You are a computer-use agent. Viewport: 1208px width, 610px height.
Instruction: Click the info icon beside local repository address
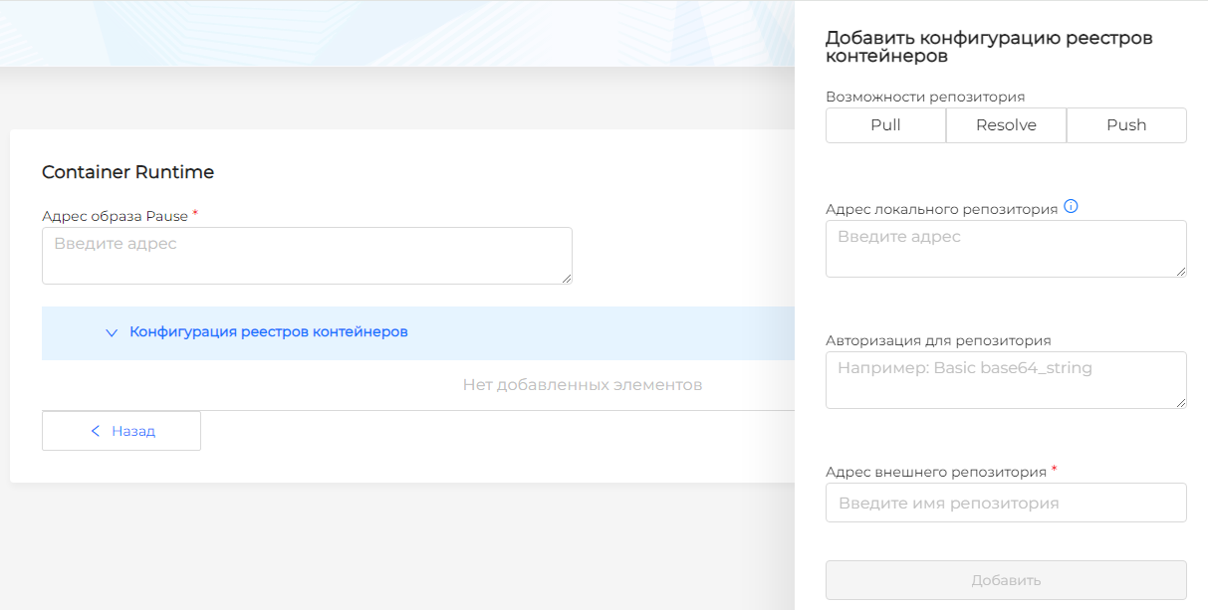click(x=1072, y=208)
